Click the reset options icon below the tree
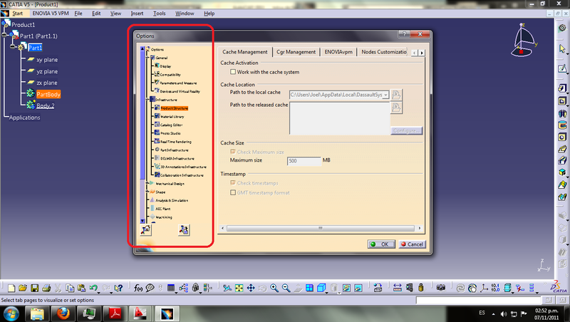 click(146, 229)
